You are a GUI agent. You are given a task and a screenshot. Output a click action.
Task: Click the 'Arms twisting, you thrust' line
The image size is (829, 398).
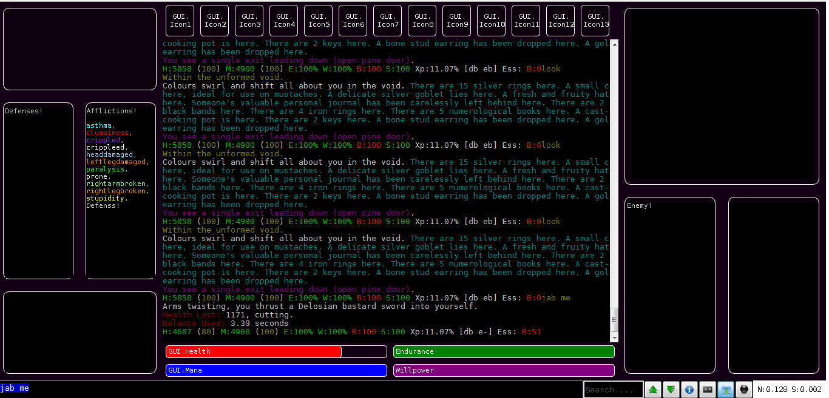coord(320,307)
